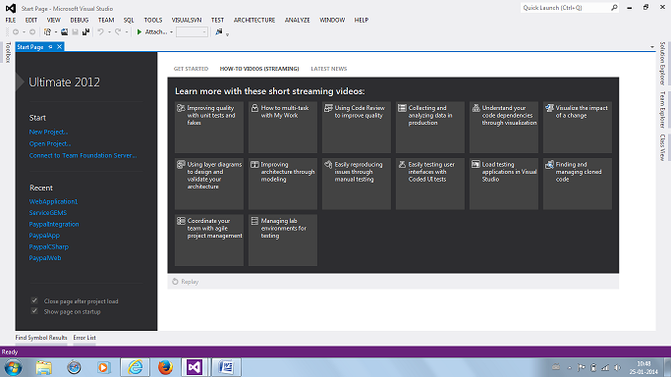Open the DEBUG menu

[x=80, y=20]
